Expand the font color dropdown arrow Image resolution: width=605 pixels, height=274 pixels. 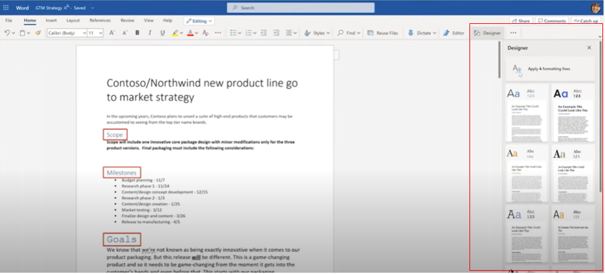coord(196,34)
